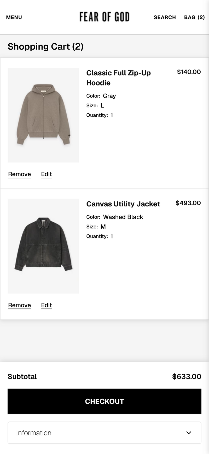This screenshot has height=454, width=209.
Task: Click the hoodie's $140.00 price
Action: pos(189,72)
